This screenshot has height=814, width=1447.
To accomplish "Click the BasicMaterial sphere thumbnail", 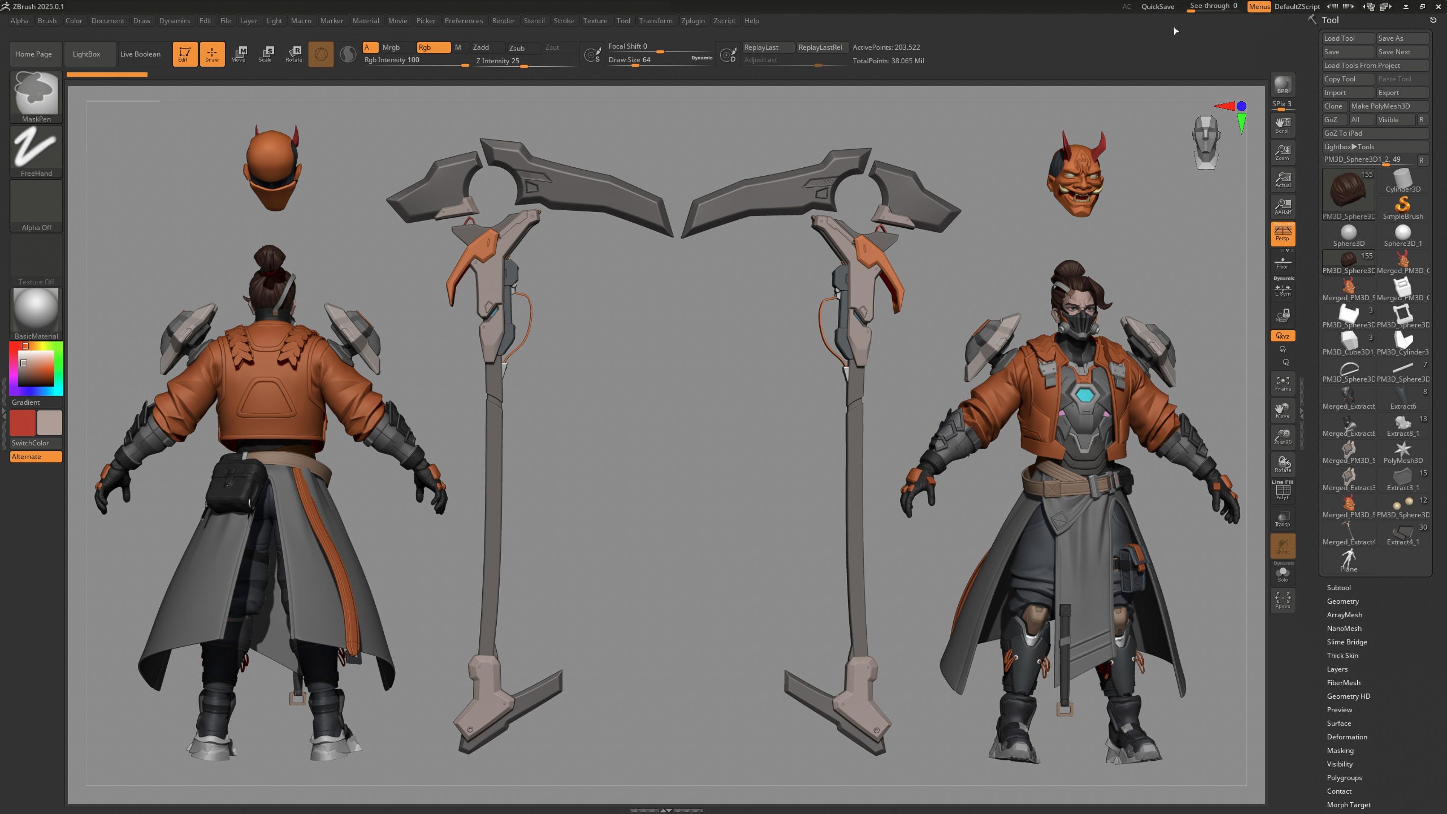I will point(35,308).
